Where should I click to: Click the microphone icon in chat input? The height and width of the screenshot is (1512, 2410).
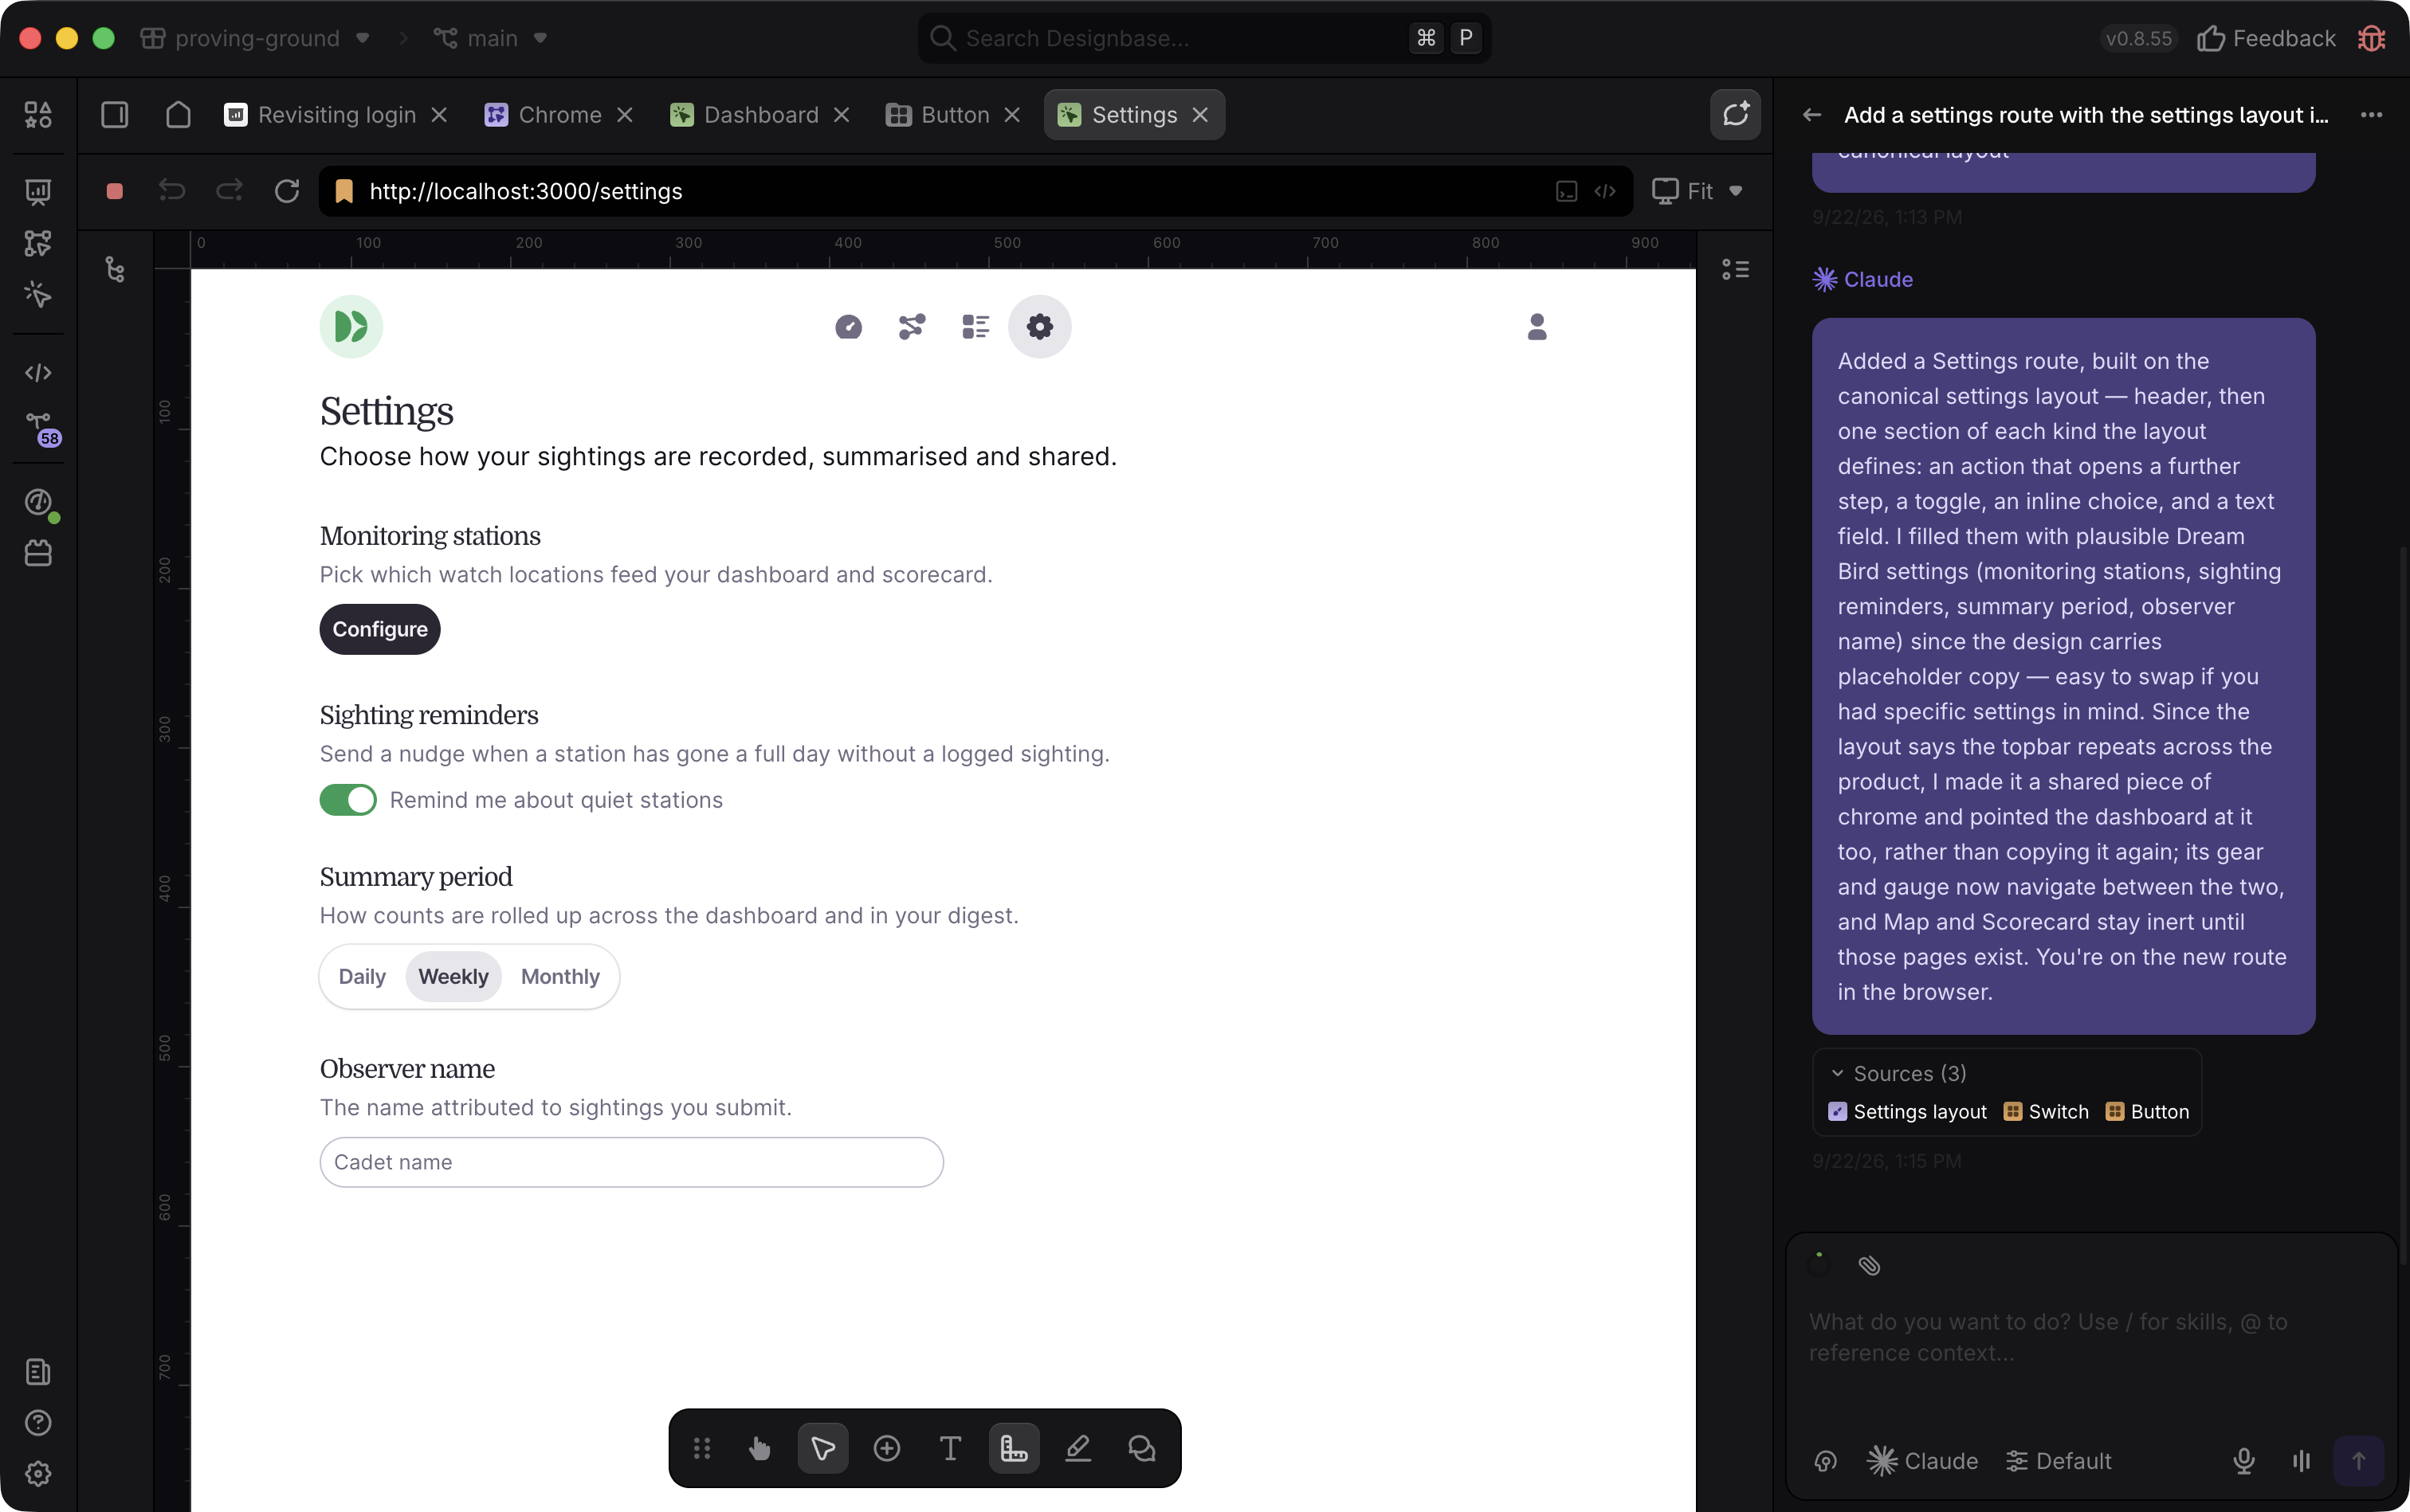point(2244,1461)
